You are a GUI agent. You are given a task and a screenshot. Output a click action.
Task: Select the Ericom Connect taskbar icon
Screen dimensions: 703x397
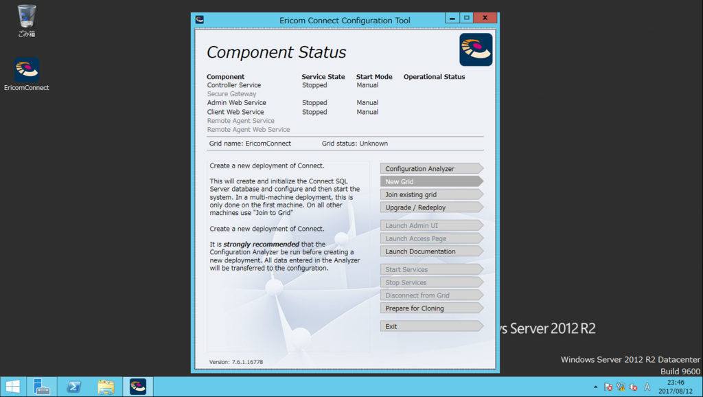(x=138, y=387)
